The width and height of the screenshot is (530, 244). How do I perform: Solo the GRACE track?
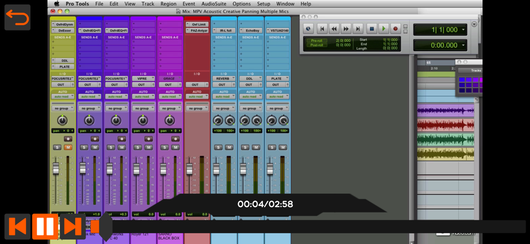tap(164, 147)
